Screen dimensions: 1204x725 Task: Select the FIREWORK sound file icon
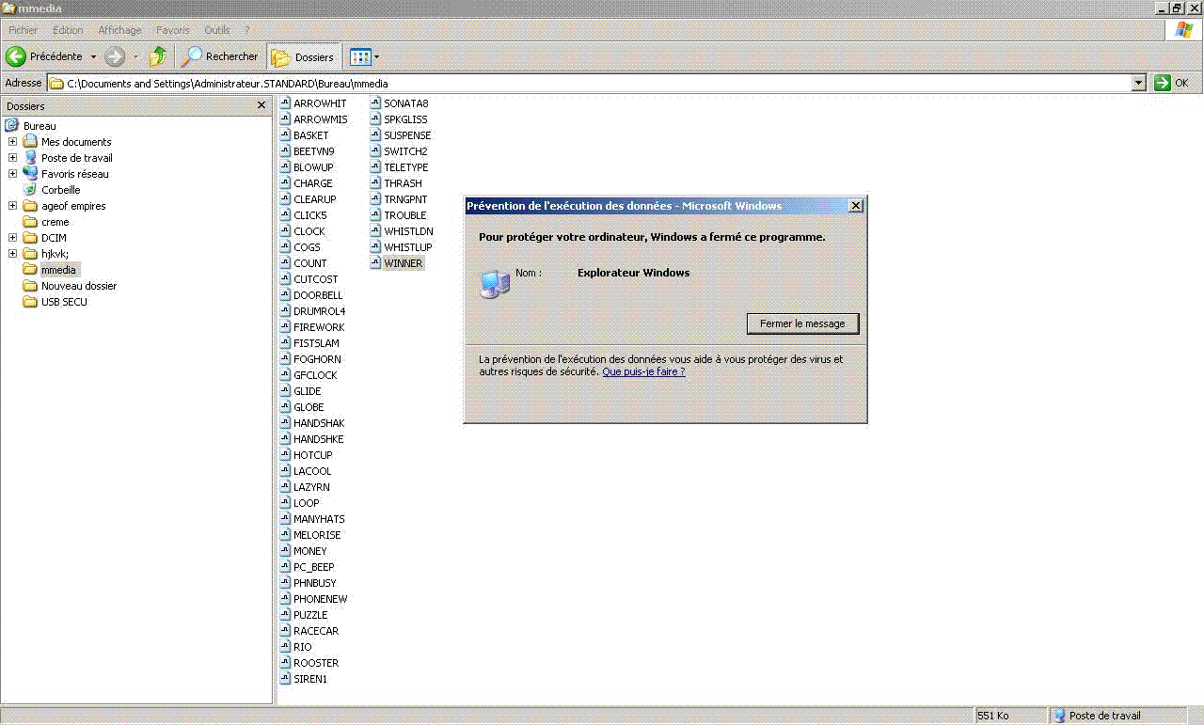pos(286,327)
